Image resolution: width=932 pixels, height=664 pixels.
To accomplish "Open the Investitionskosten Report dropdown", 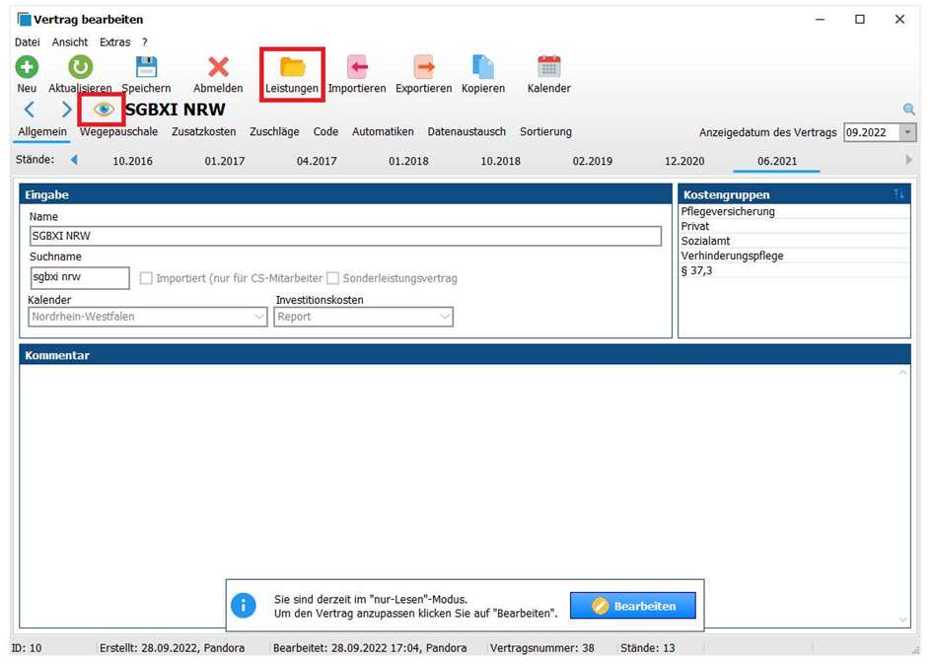I will [x=363, y=317].
